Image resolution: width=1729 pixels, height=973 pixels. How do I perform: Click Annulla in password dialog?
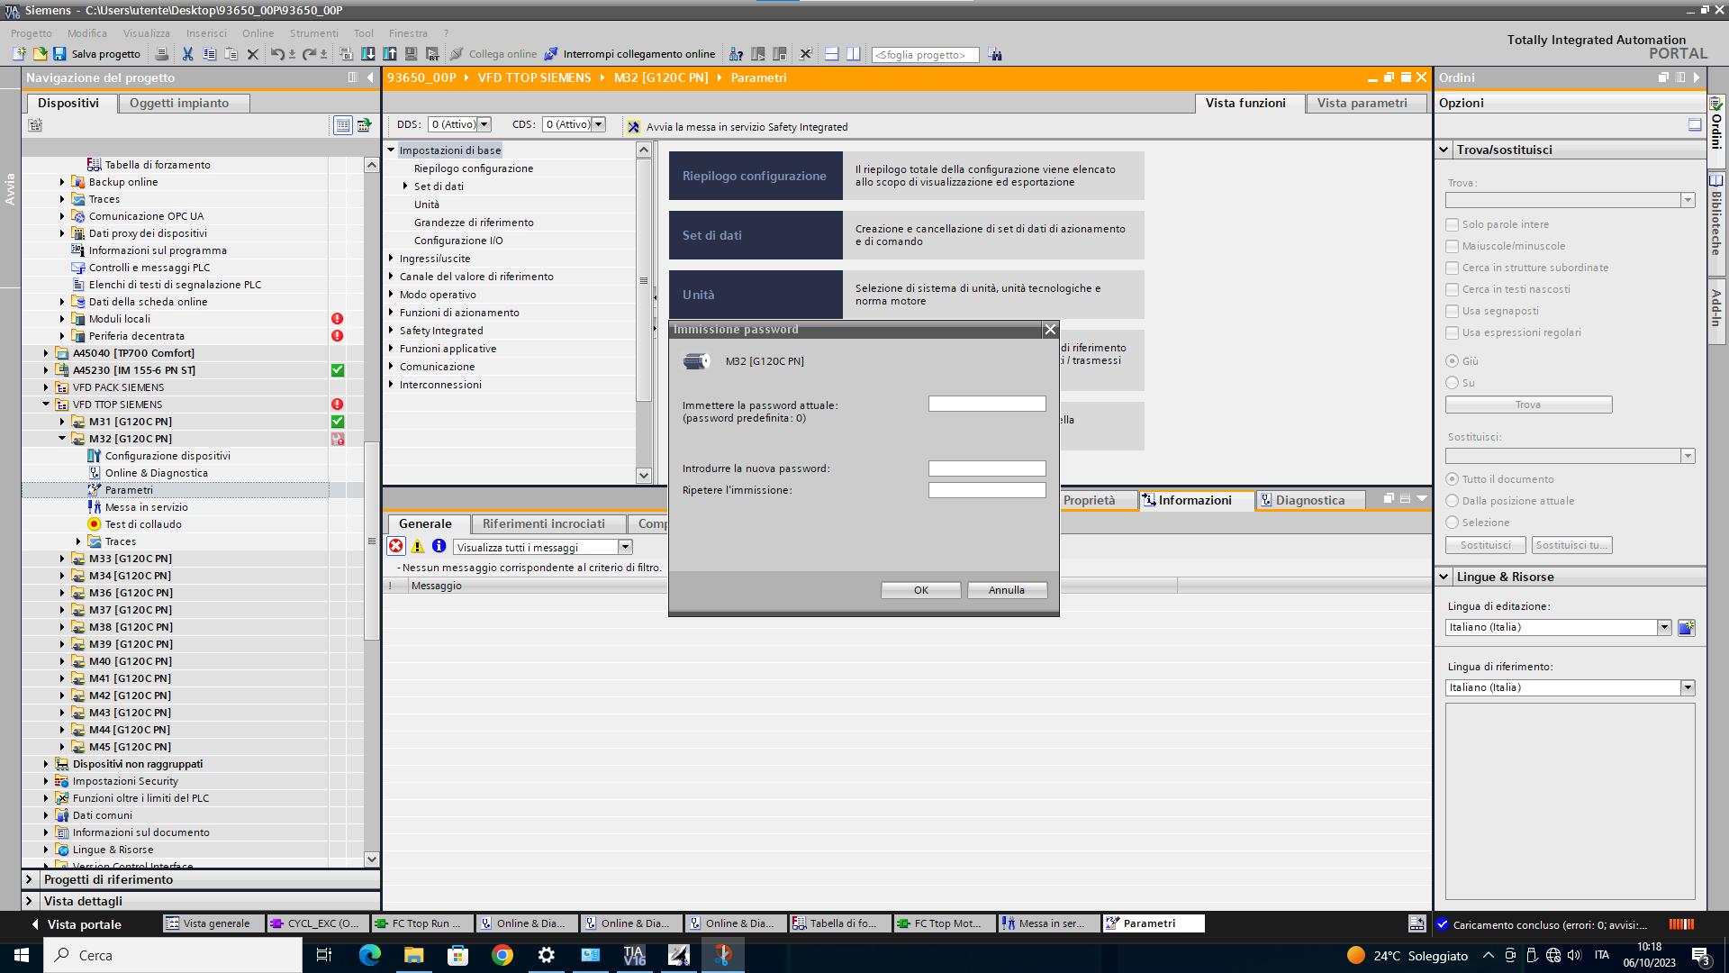click(x=1007, y=590)
